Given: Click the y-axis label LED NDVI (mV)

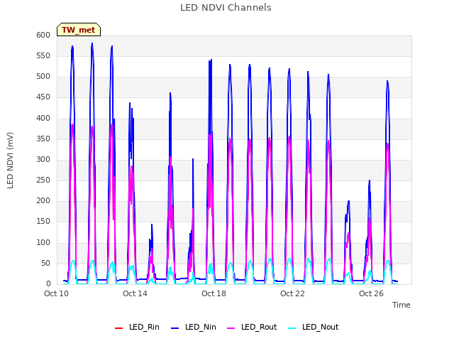Looking at the screenshot, I should tap(10, 161).
